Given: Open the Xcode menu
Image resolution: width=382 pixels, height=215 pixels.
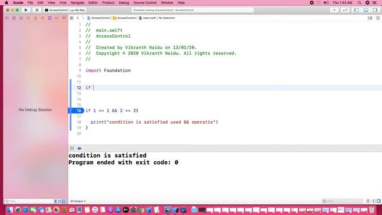Looking at the screenshot, I should click(18, 2).
